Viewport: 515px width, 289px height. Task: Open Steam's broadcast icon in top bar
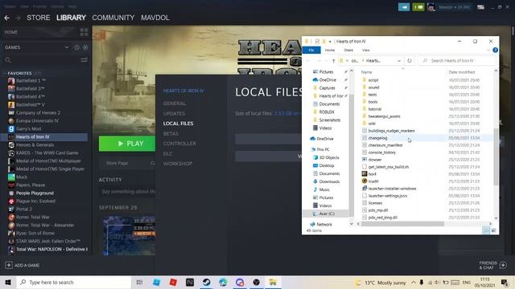click(x=404, y=7)
